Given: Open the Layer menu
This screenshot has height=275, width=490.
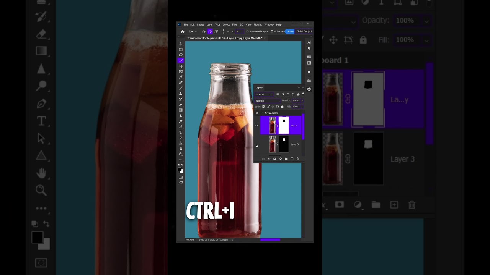Looking at the screenshot, I should pyautogui.click(x=209, y=24).
